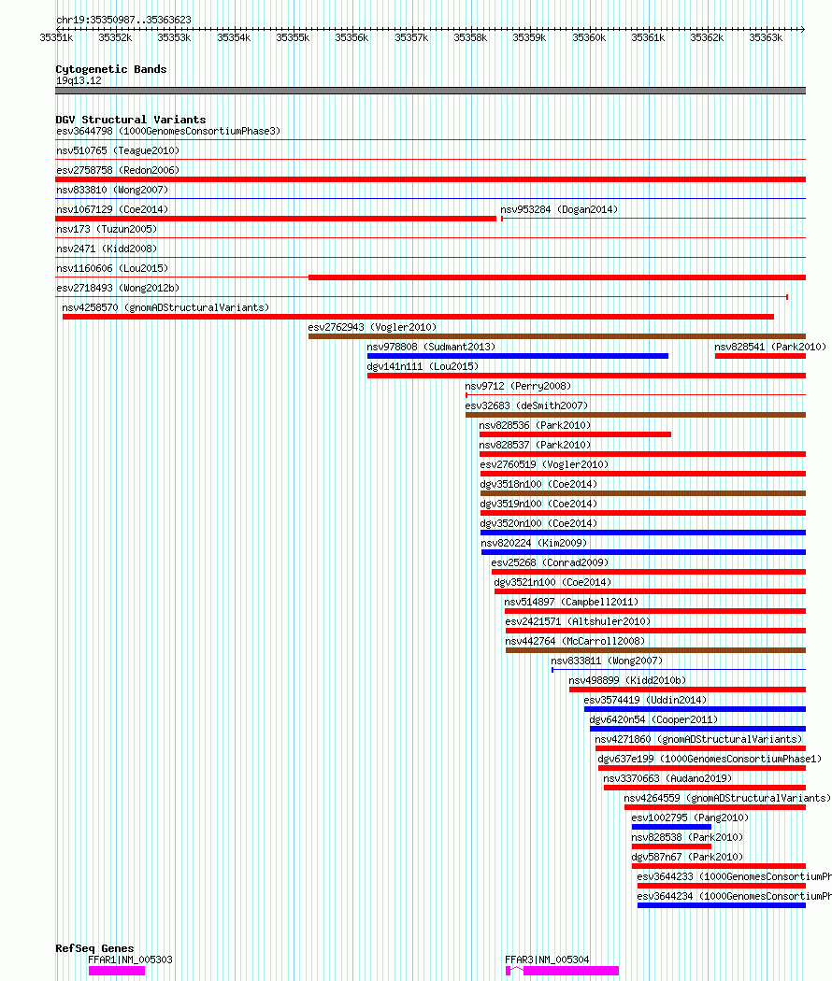Click esv2421571 (Altshuler2010) variant label
Screen dimensions: 832x981
click(x=578, y=622)
